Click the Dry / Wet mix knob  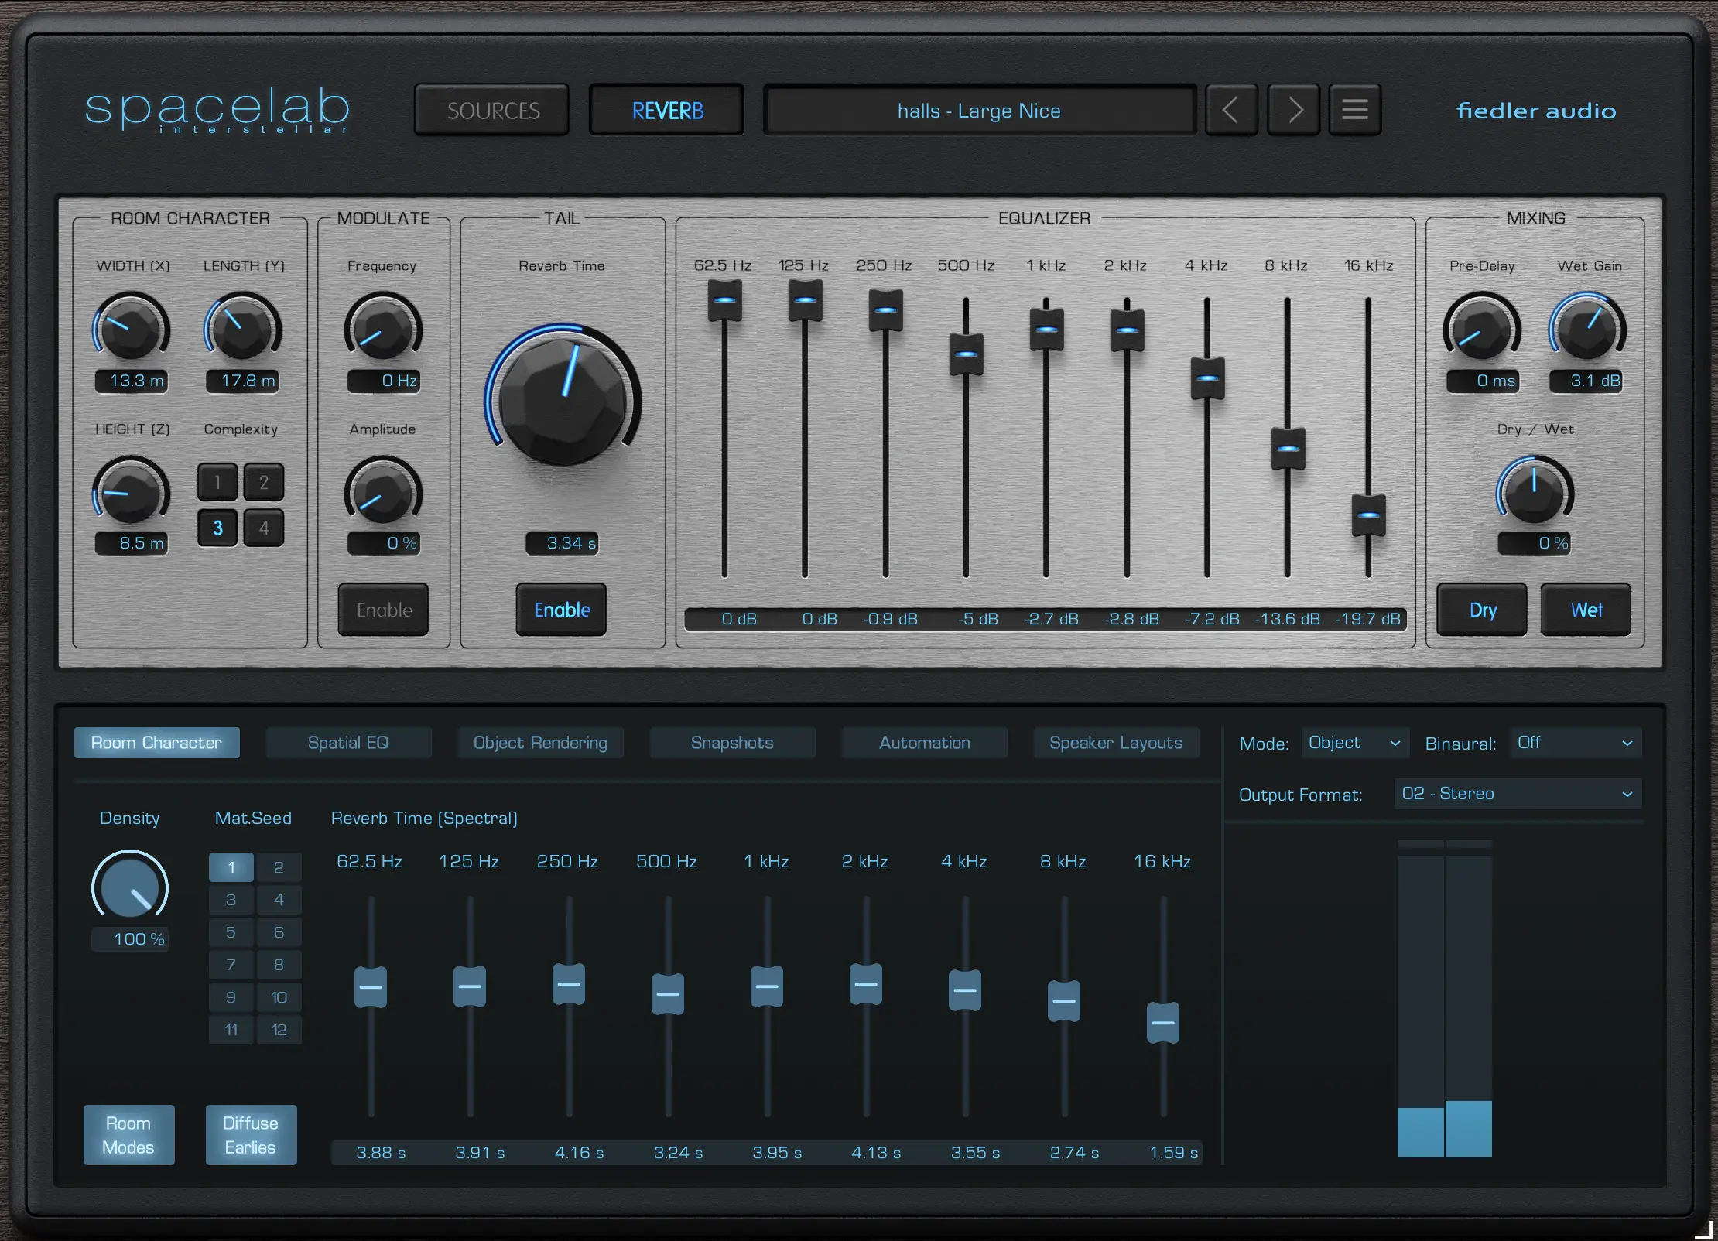(x=1535, y=493)
